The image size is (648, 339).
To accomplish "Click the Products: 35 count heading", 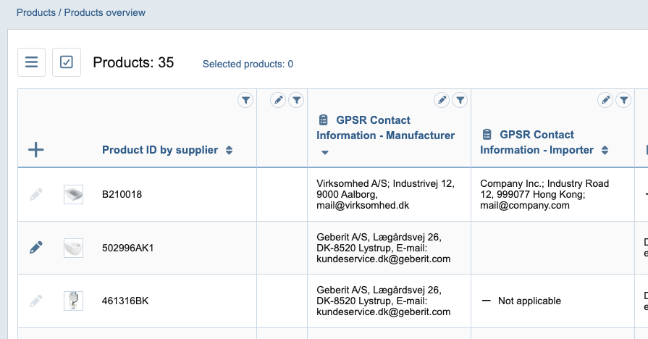I will coord(133,62).
